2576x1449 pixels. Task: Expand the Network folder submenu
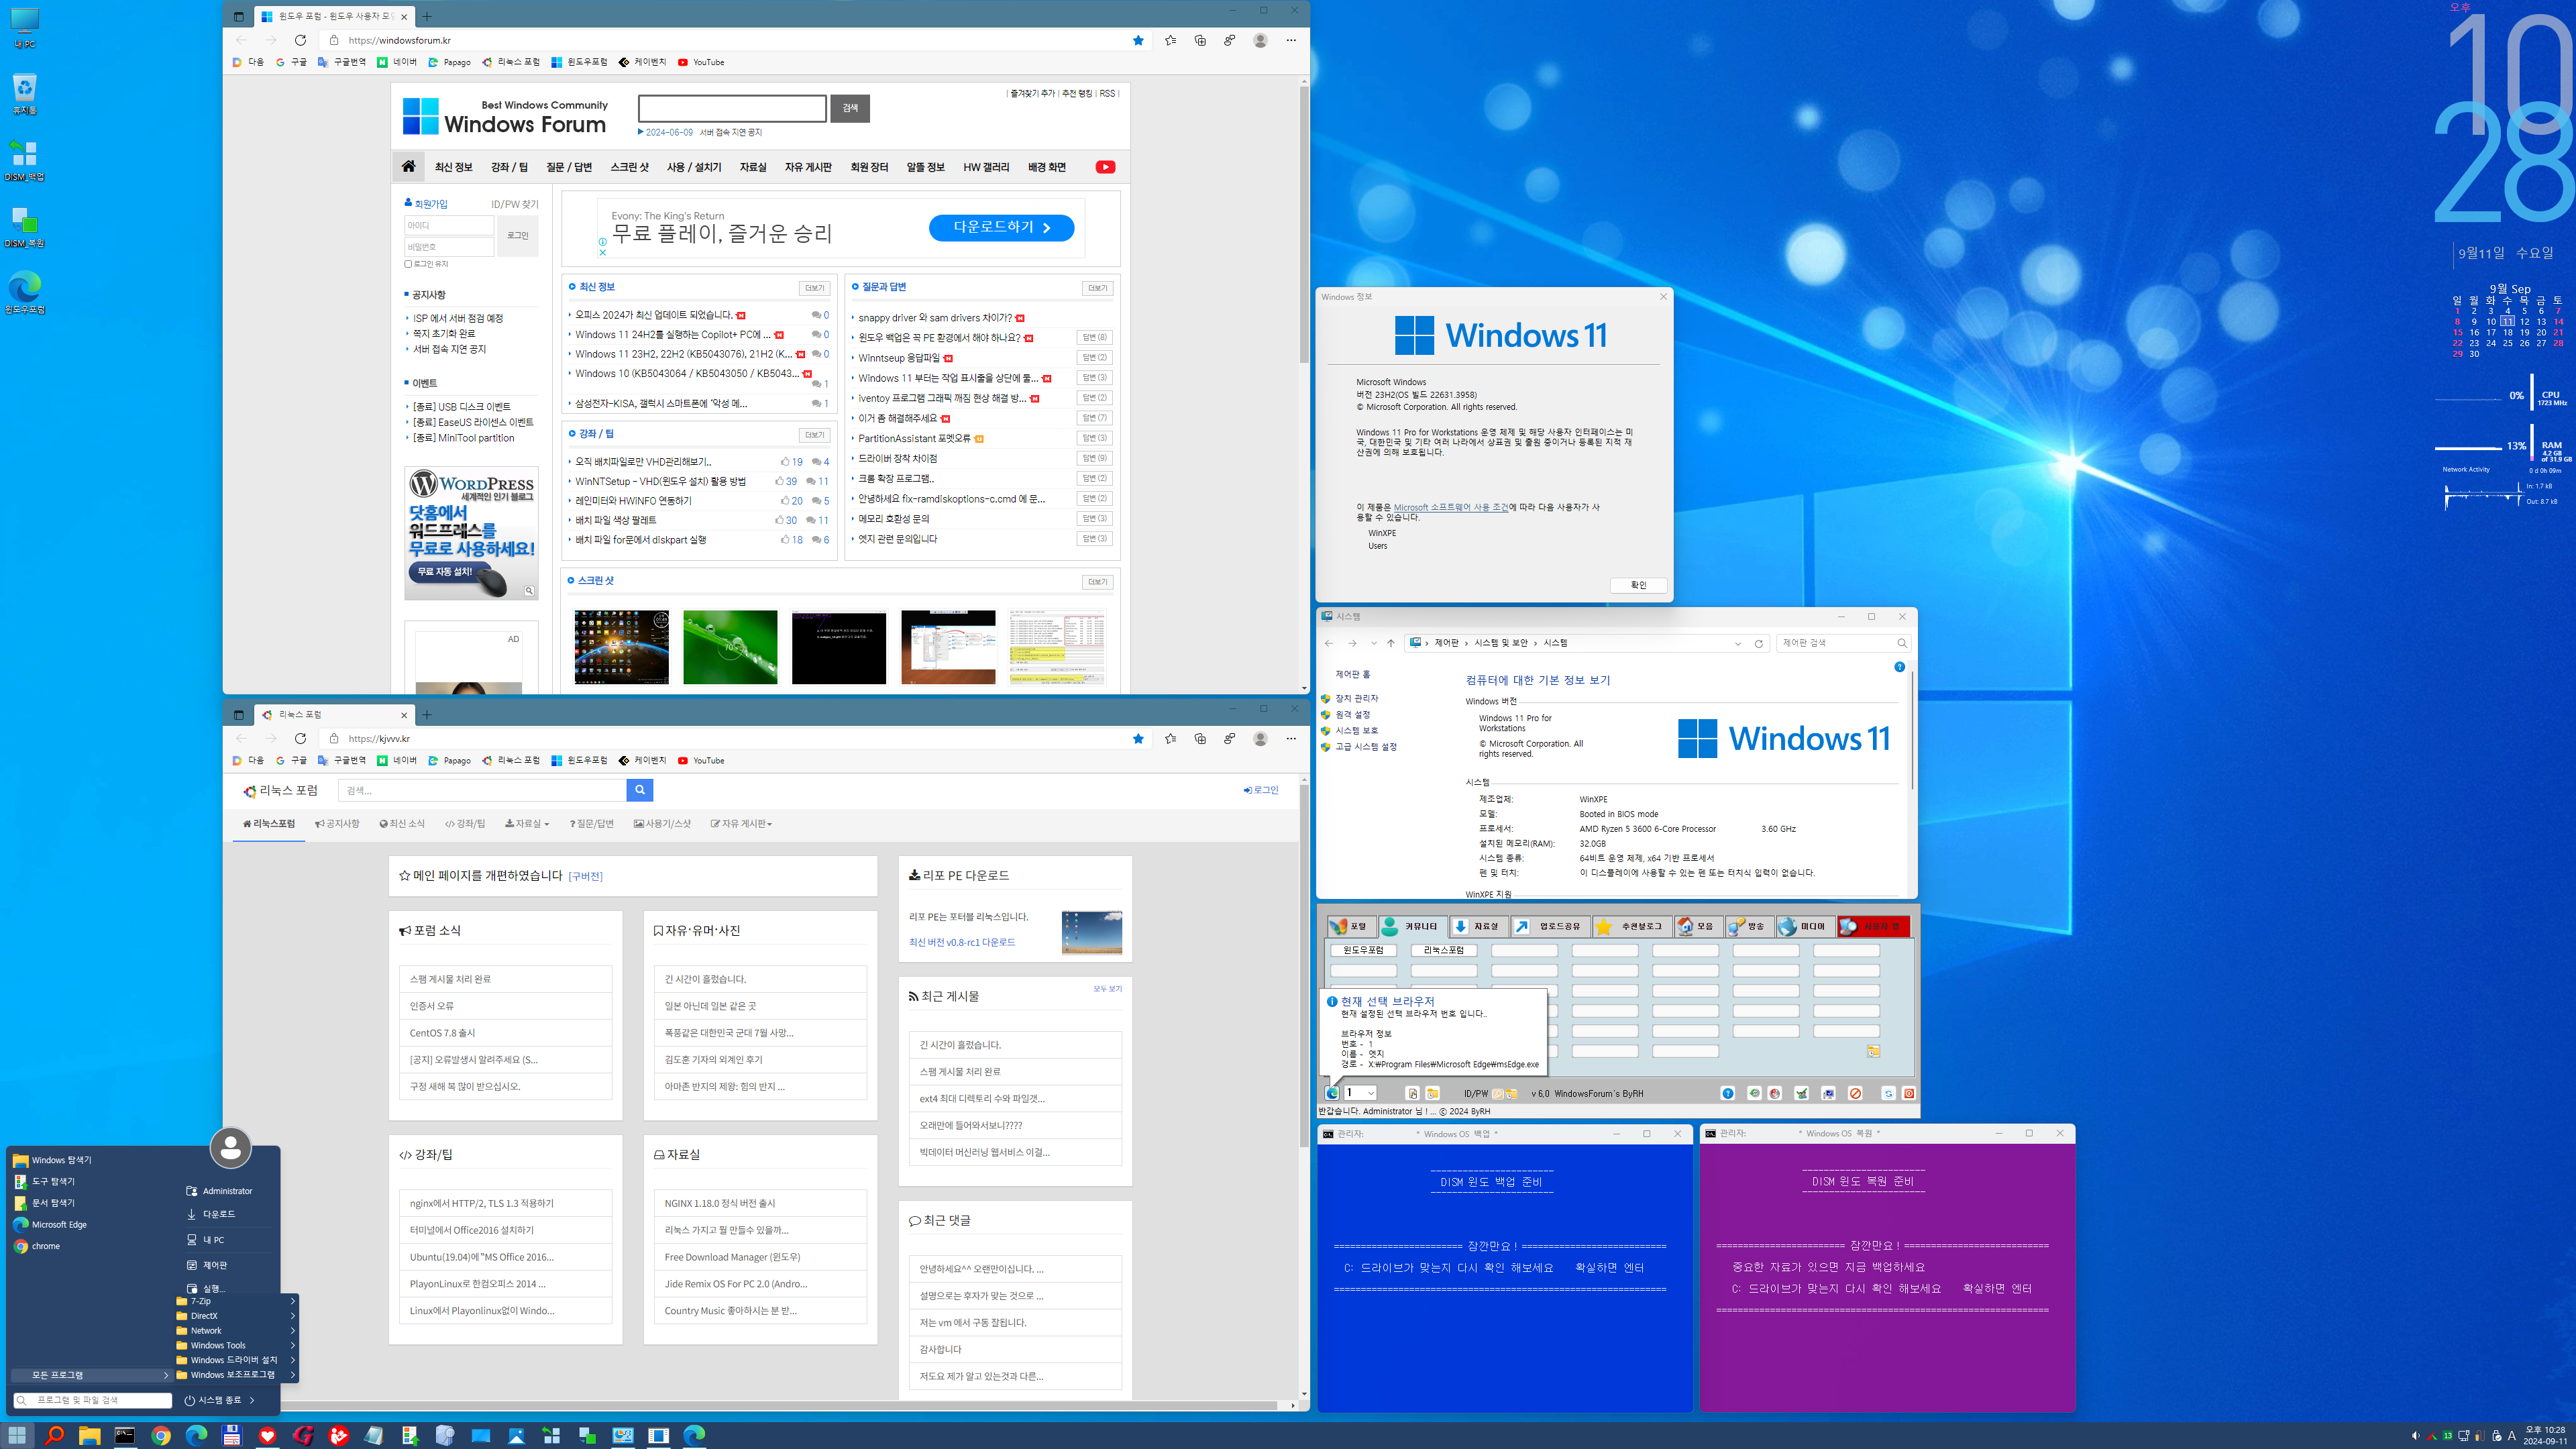click(236, 1331)
